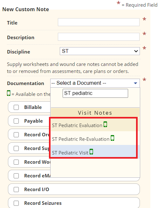
Task: Click green phone icon in the availability legend
Action: pos(9,93)
